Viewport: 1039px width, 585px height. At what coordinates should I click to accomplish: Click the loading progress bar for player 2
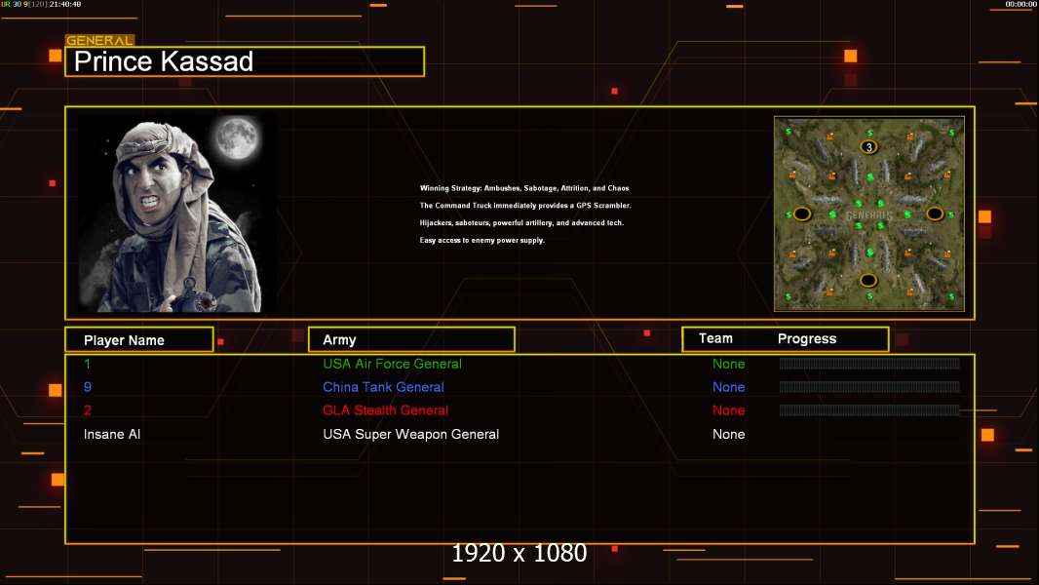coord(869,410)
